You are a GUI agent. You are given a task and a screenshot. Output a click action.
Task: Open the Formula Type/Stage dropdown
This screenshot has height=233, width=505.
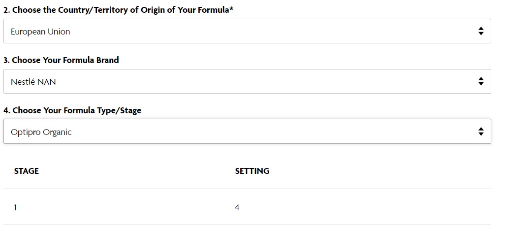247,132
